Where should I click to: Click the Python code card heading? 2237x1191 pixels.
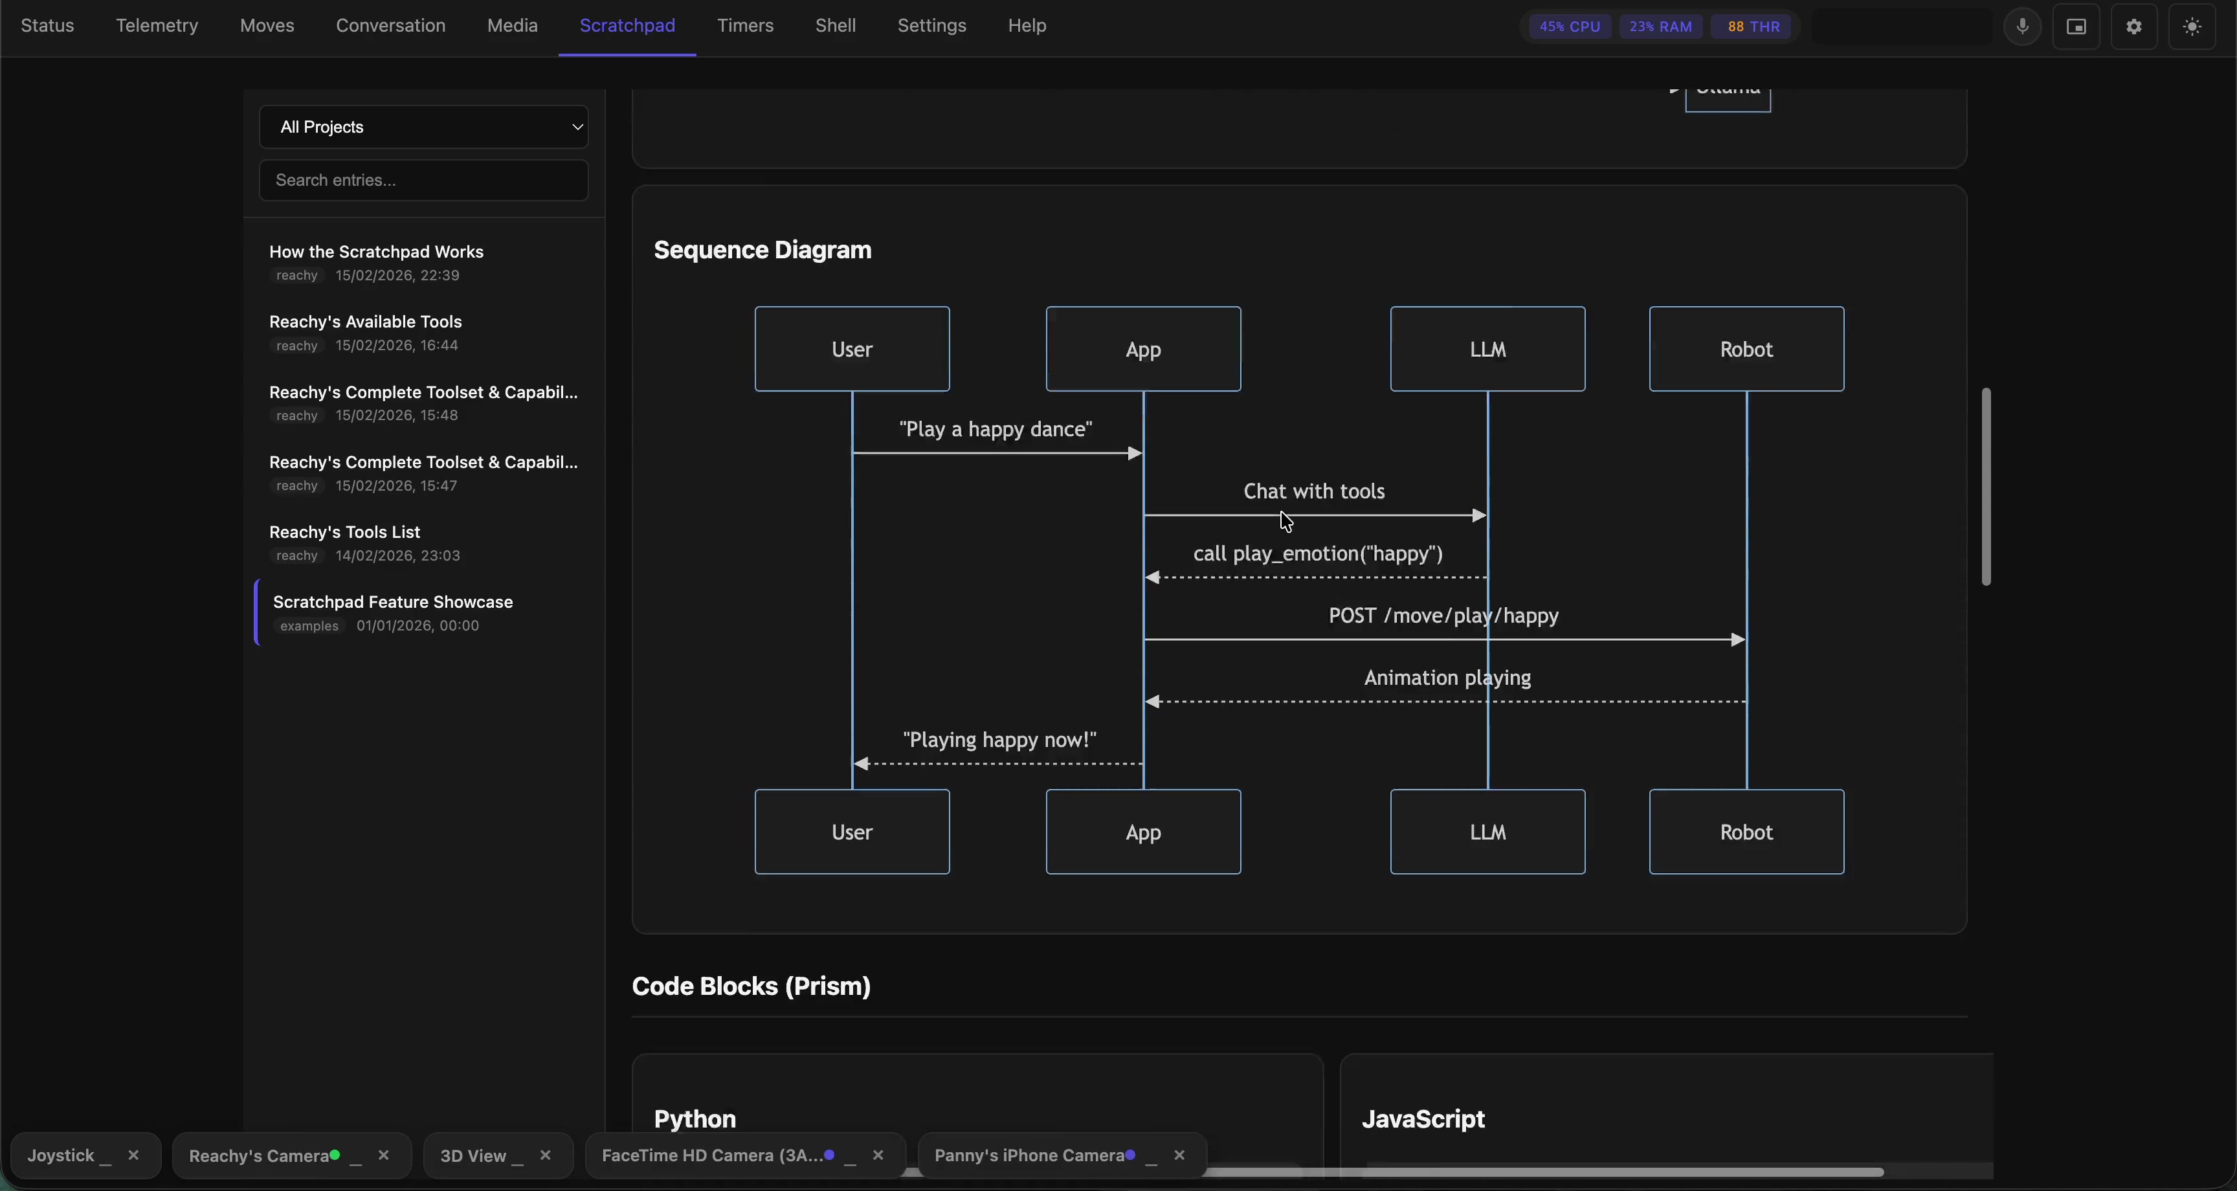(695, 1119)
